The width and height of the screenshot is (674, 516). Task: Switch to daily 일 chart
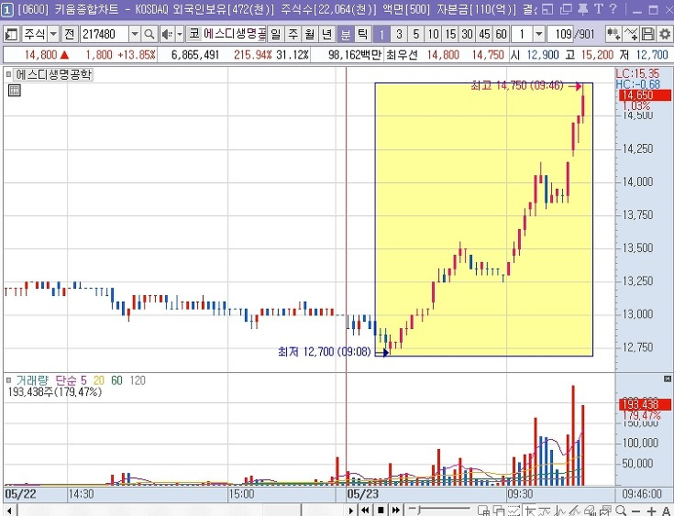click(x=275, y=34)
